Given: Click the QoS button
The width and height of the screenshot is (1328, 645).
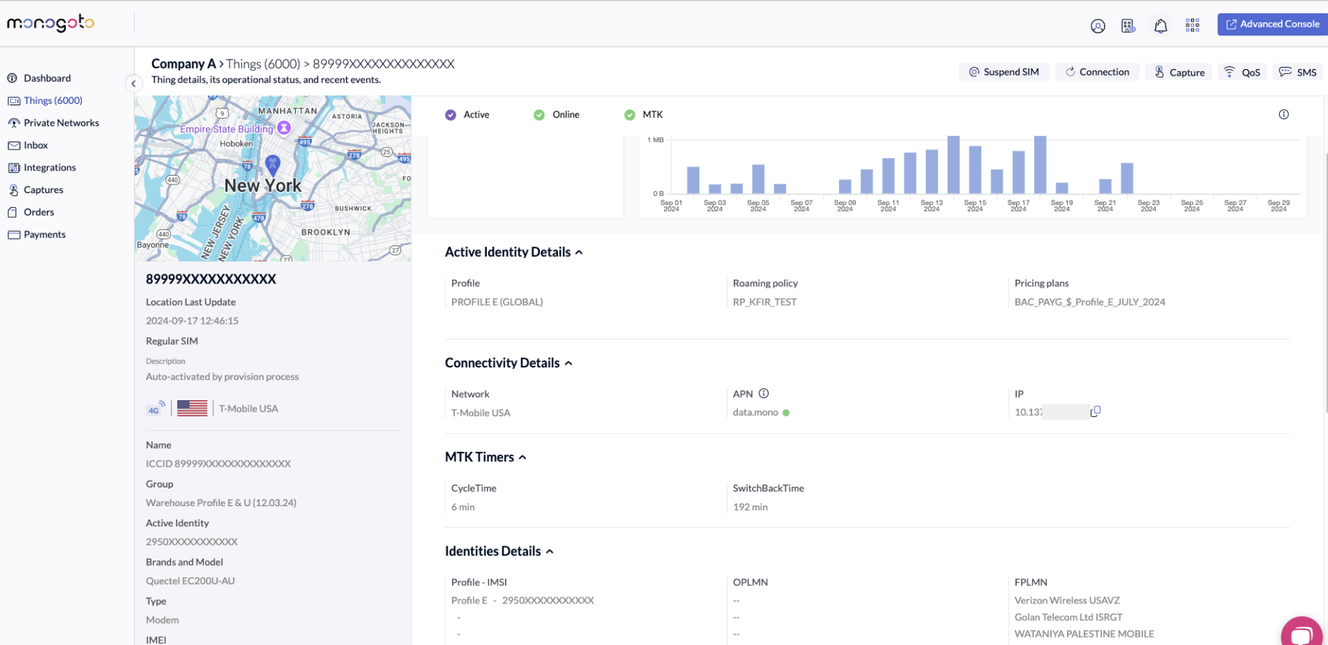Looking at the screenshot, I should click(x=1242, y=72).
